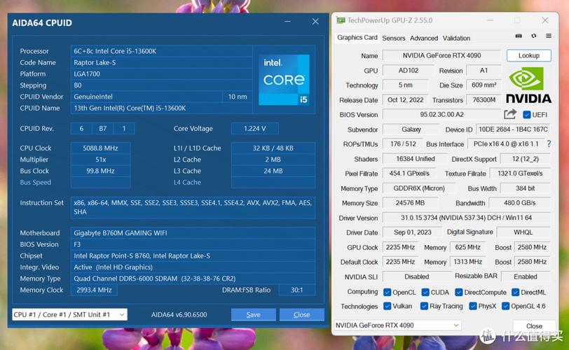The height and width of the screenshot is (350, 569).
Task: Click the BIOS share/export arrow icon
Action: tap(510, 114)
